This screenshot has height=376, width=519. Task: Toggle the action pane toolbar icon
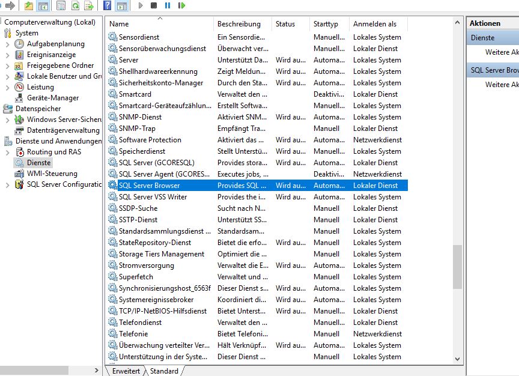pyautogui.click(x=121, y=5)
